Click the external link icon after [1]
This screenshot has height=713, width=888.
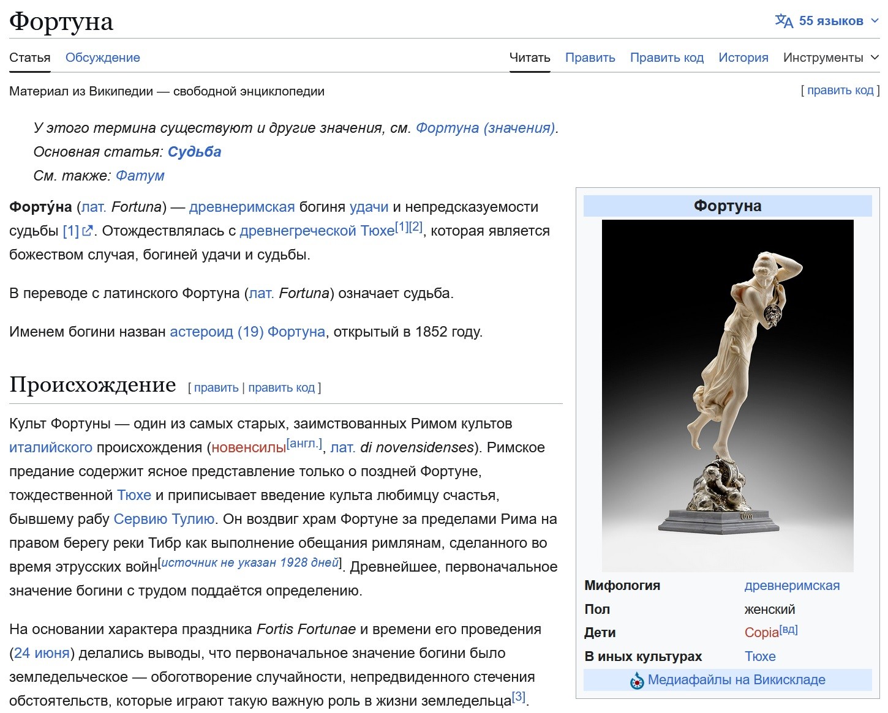[88, 231]
